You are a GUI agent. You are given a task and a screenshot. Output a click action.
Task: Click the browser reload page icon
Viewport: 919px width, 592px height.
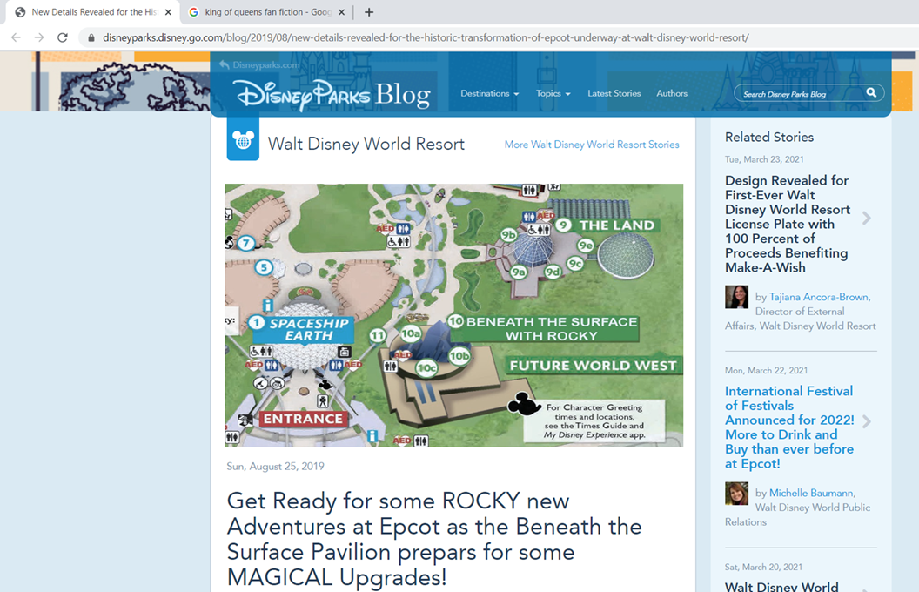(x=63, y=37)
